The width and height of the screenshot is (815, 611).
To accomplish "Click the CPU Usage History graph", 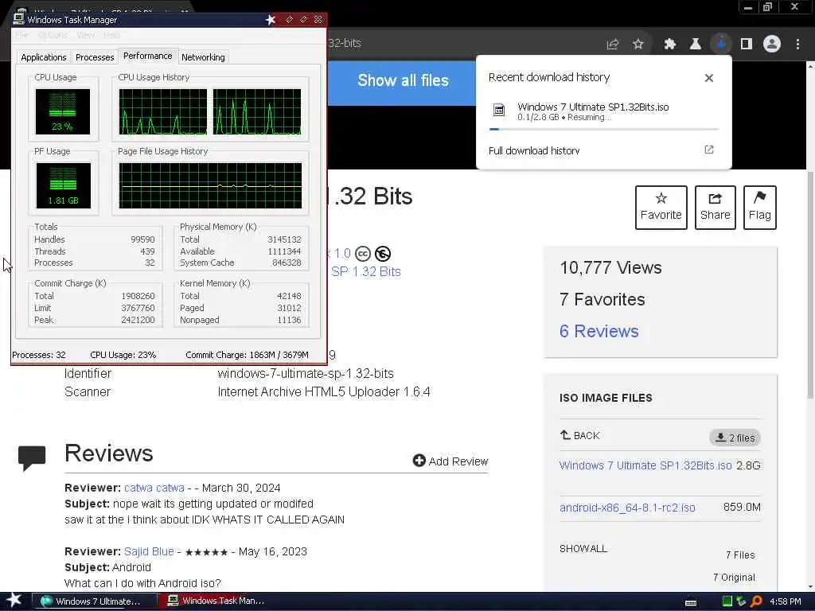I will (210, 111).
